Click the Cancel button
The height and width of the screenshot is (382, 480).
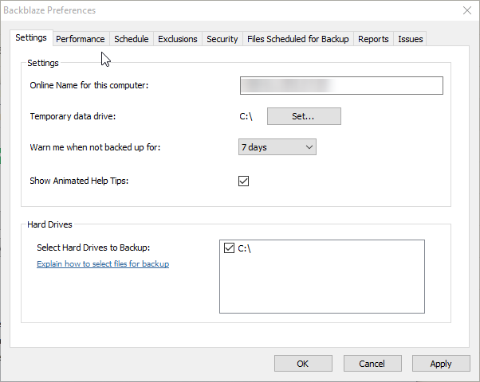(x=372, y=364)
